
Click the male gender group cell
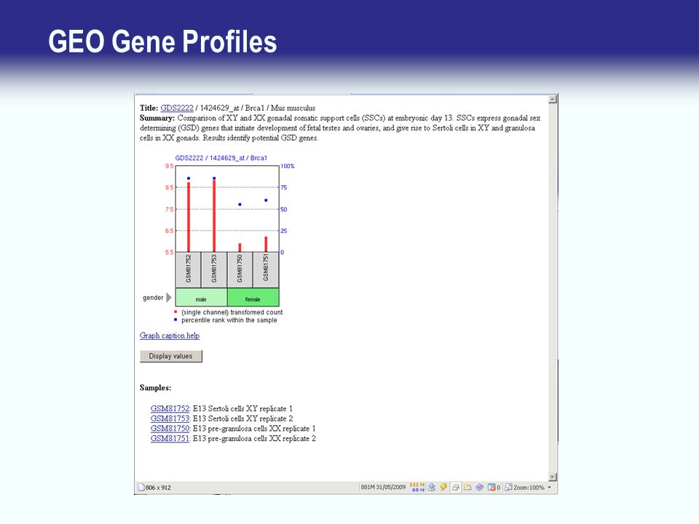coord(201,297)
